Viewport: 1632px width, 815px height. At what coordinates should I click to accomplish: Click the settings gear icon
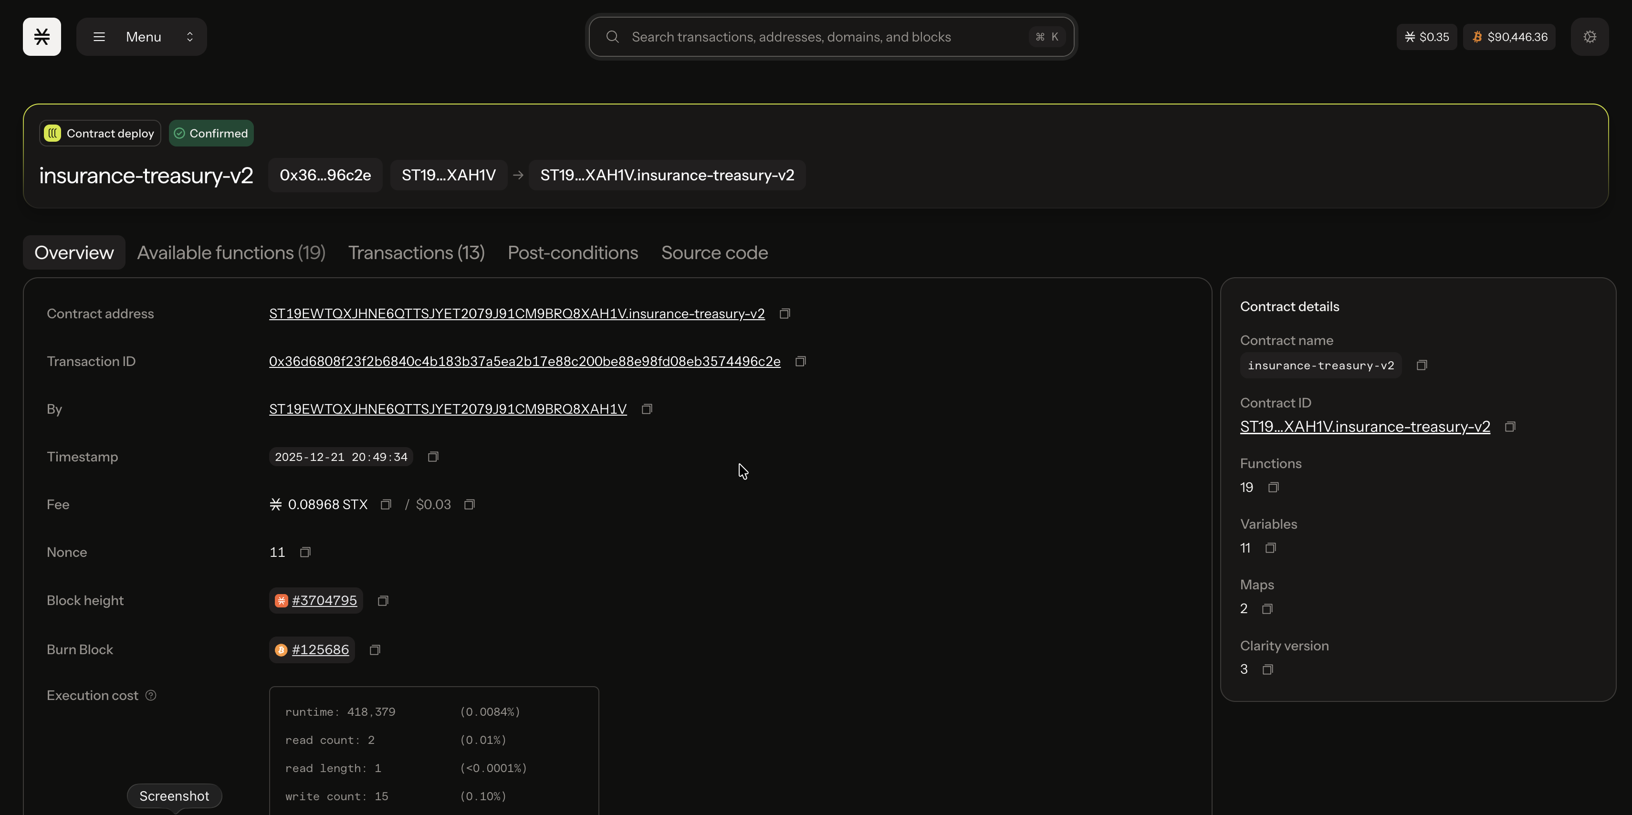pyautogui.click(x=1589, y=37)
